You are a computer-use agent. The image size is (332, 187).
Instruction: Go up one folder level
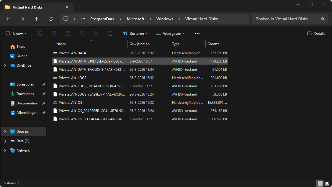point(36,19)
